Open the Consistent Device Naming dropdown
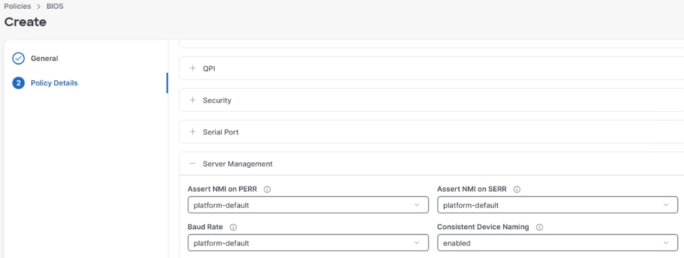 click(x=557, y=243)
